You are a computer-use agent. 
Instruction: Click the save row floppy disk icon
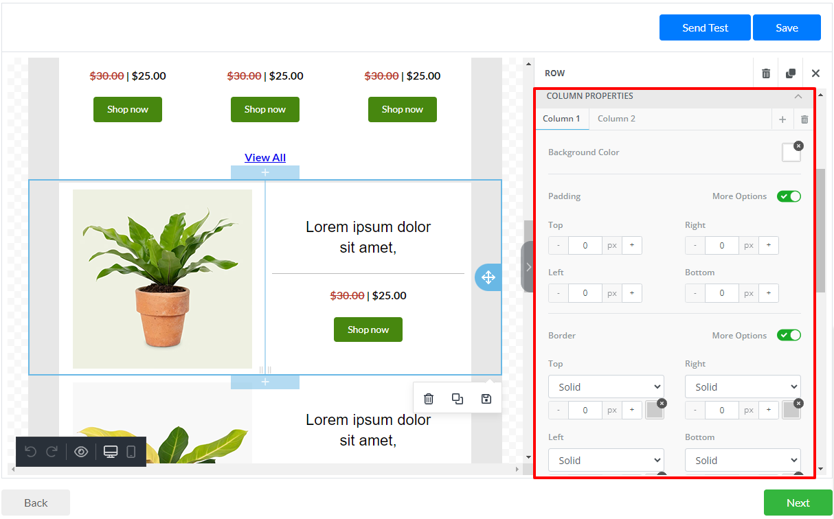(x=486, y=399)
